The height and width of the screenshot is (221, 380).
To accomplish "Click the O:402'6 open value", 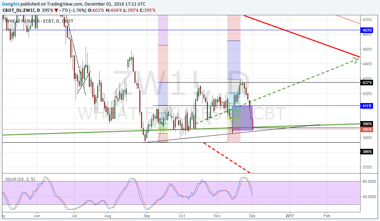I will tap(96, 10).
